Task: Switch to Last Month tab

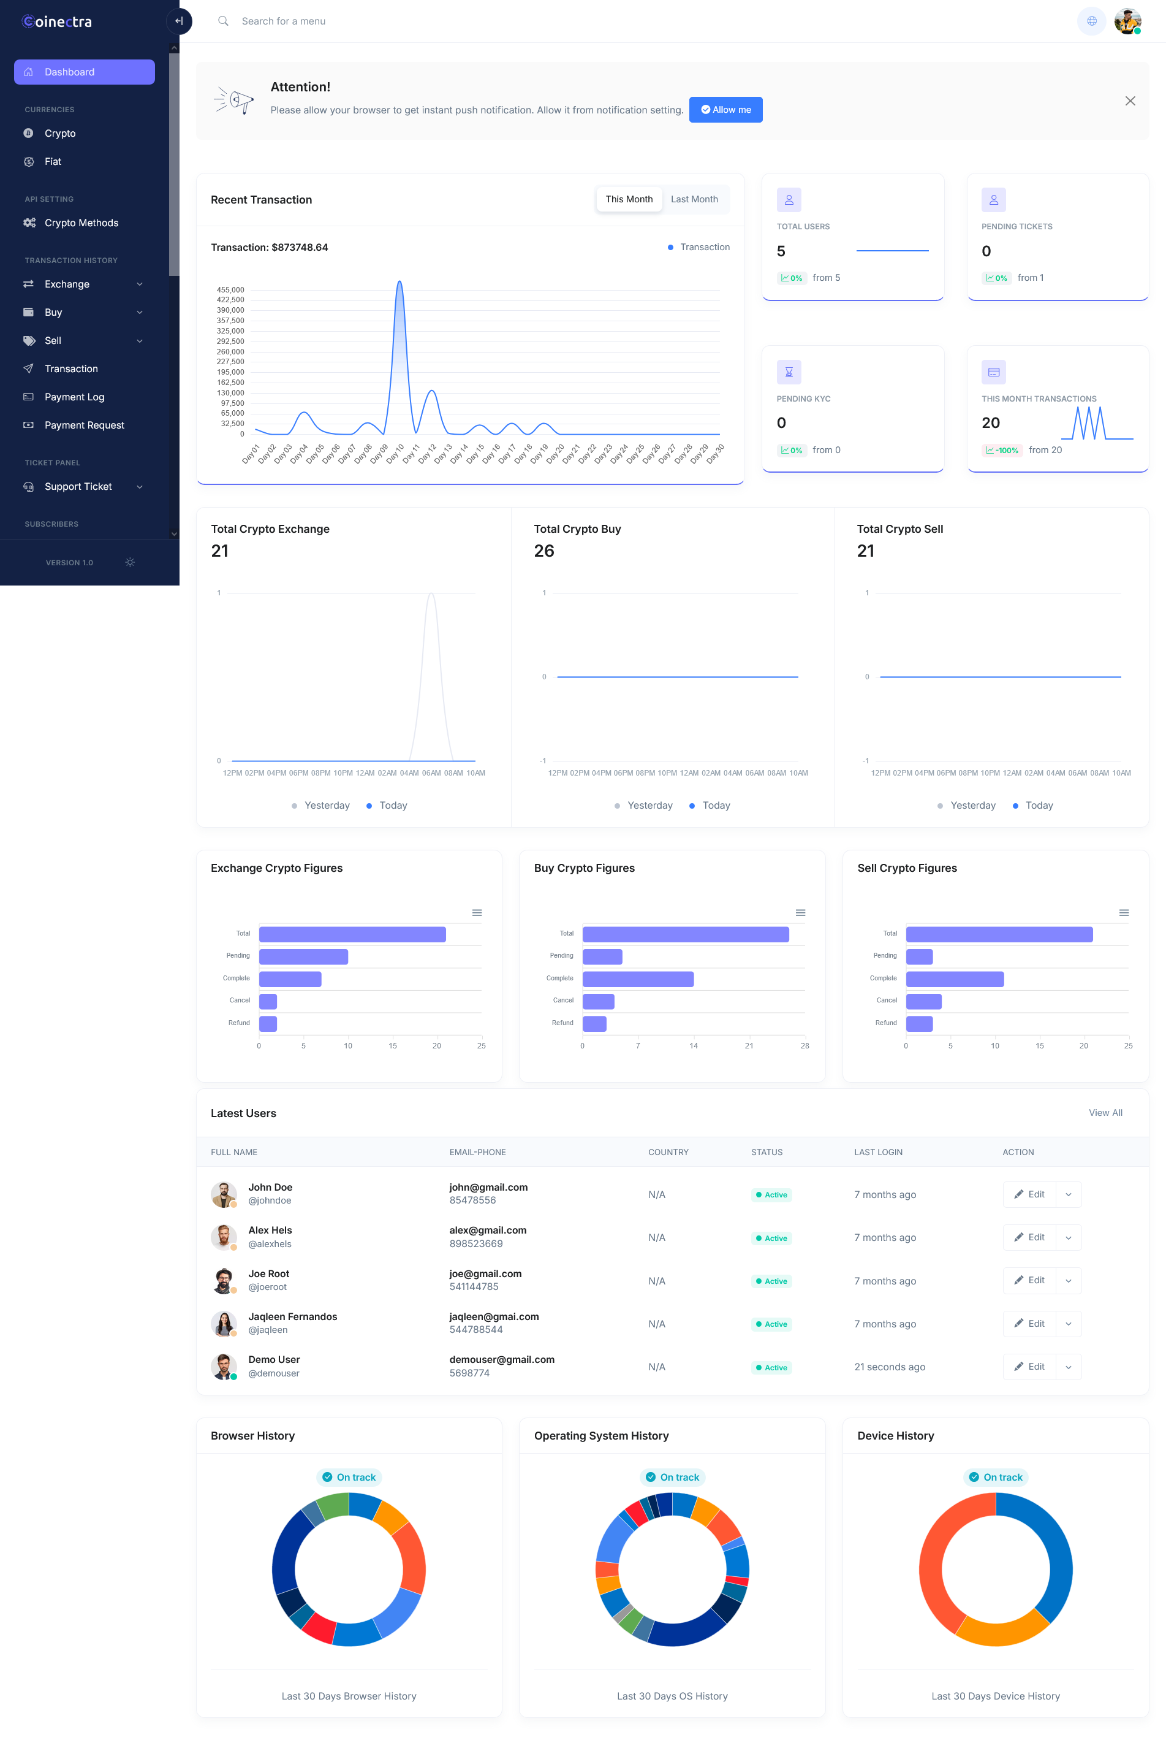Action: (694, 199)
